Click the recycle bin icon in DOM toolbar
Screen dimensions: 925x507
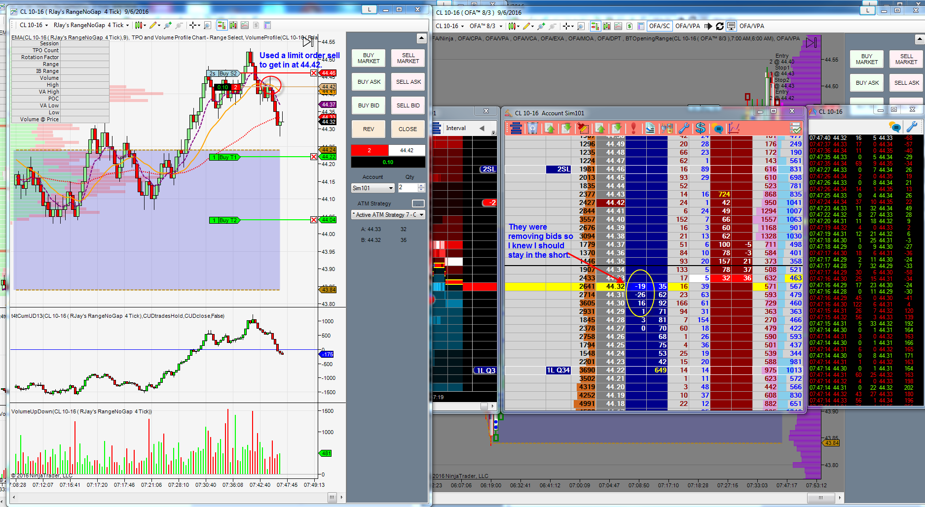click(533, 129)
